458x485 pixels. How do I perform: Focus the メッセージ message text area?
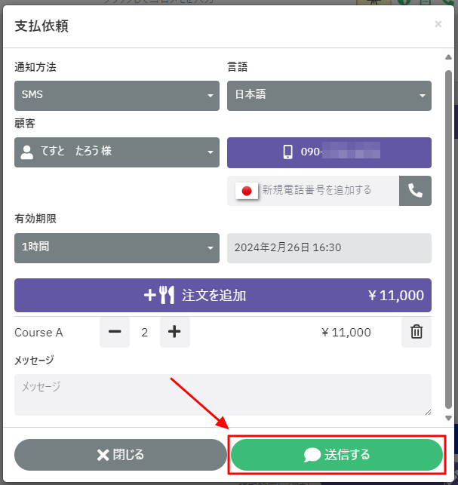[x=223, y=394]
